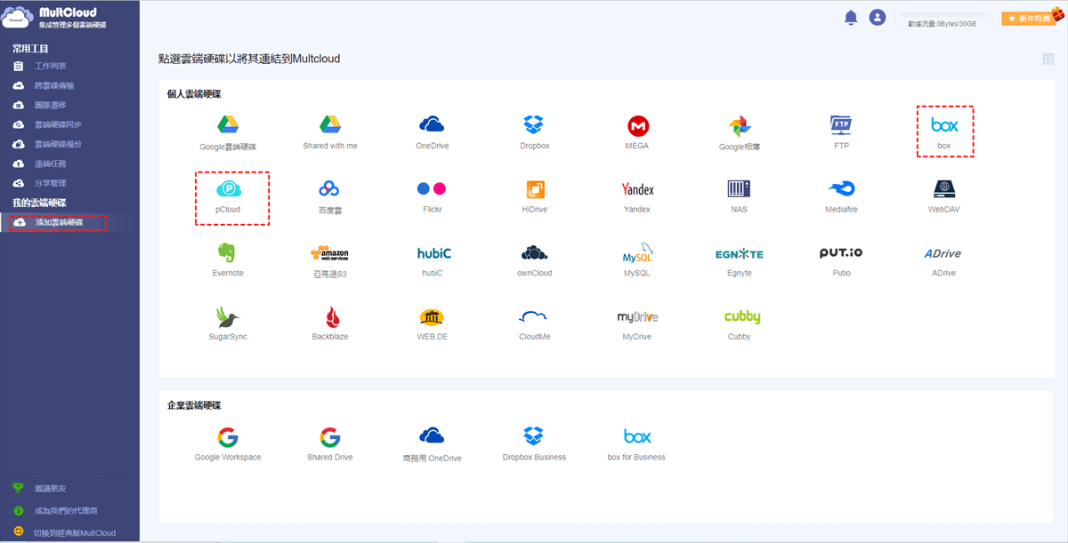Choose Flickr cloud service
This screenshot has height=543, width=1068.
coord(432,189)
